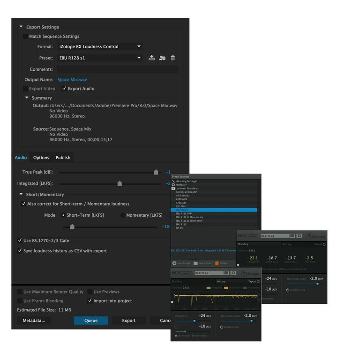The height and width of the screenshot is (351, 337).
Task: Switch to the Options tab
Action: [41, 158]
